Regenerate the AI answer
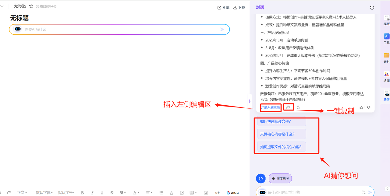The width and height of the screenshot is (390, 196). [x=298, y=107]
